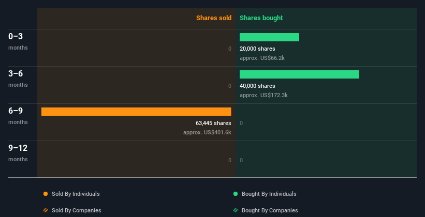
Task: Select the "Shares sold" column header
Action: point(214,18)
